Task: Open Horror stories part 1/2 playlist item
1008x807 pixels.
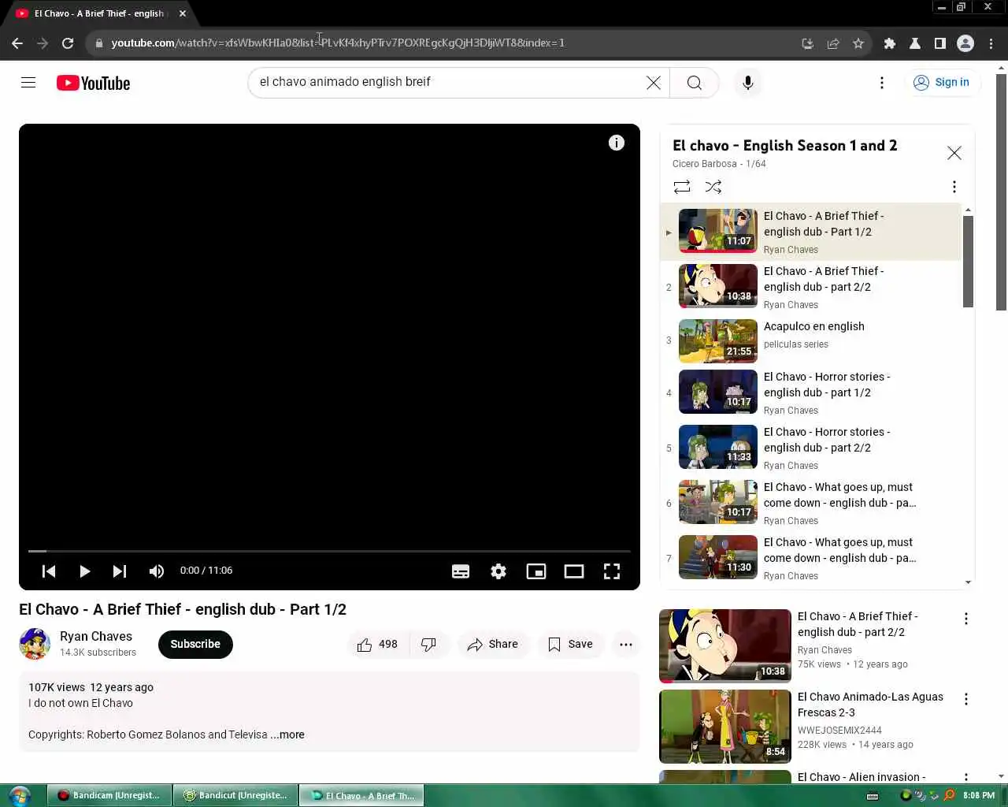Action: click(x=811, y=393)
